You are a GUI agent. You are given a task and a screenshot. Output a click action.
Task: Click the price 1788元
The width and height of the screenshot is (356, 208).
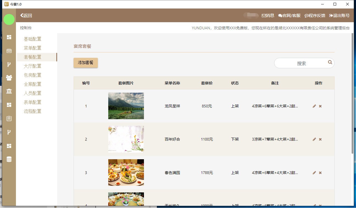pyautogui.click(x=207, y=173)
